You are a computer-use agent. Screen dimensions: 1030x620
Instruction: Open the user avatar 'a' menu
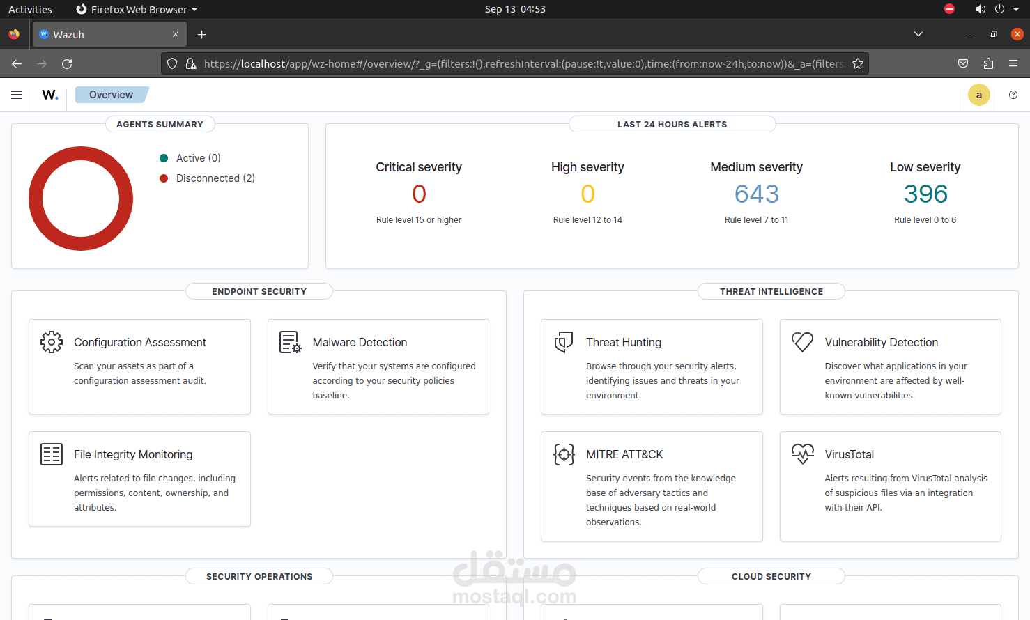pyautogui.click(x=979, y=95)
